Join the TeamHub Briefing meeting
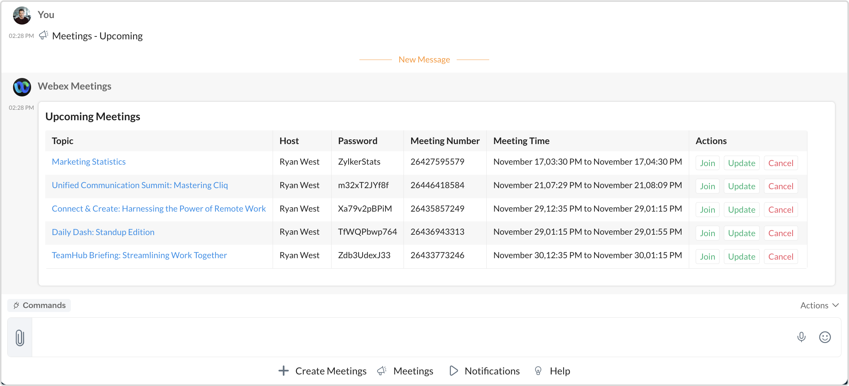 click(707, 257)
